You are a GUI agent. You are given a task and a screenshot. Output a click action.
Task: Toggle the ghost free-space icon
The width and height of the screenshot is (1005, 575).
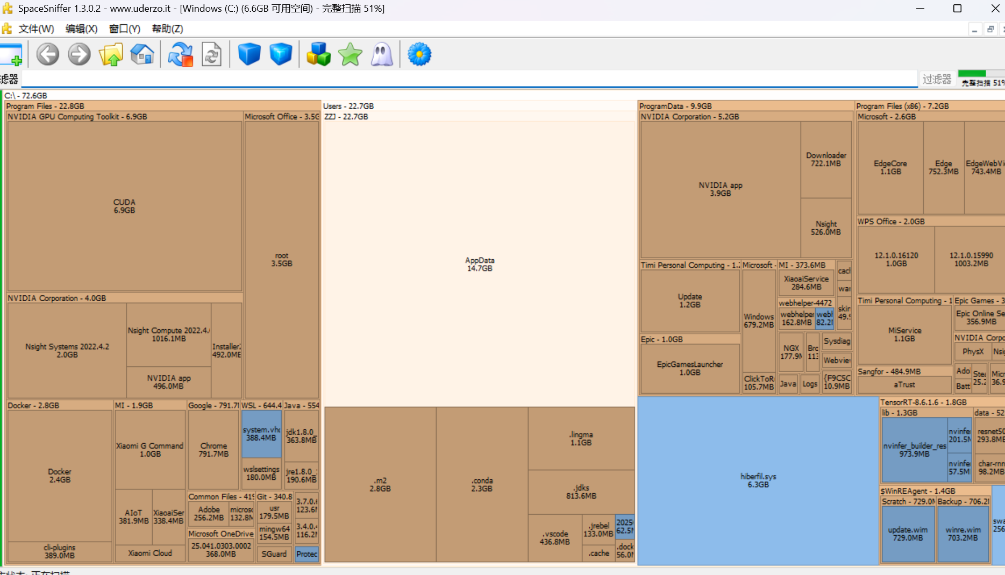(382, 54)
